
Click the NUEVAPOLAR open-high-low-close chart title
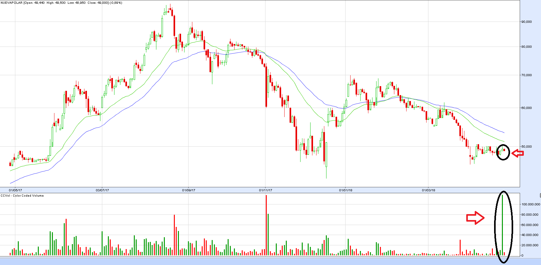pyautogui.click(x=62, y=3)
